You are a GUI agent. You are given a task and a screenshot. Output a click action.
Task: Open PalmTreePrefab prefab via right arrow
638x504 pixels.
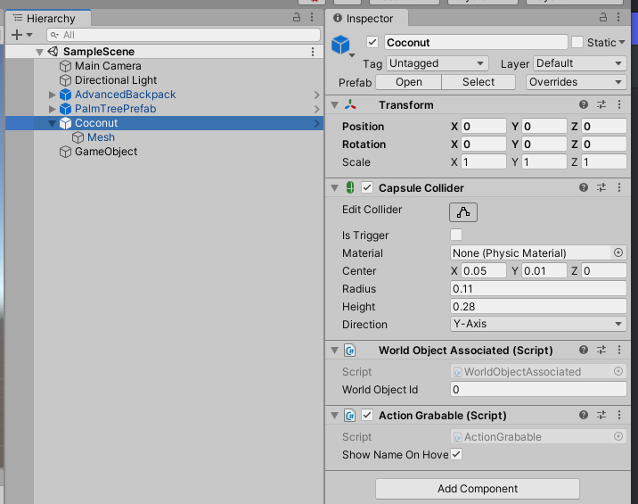[x=317, y=109]
